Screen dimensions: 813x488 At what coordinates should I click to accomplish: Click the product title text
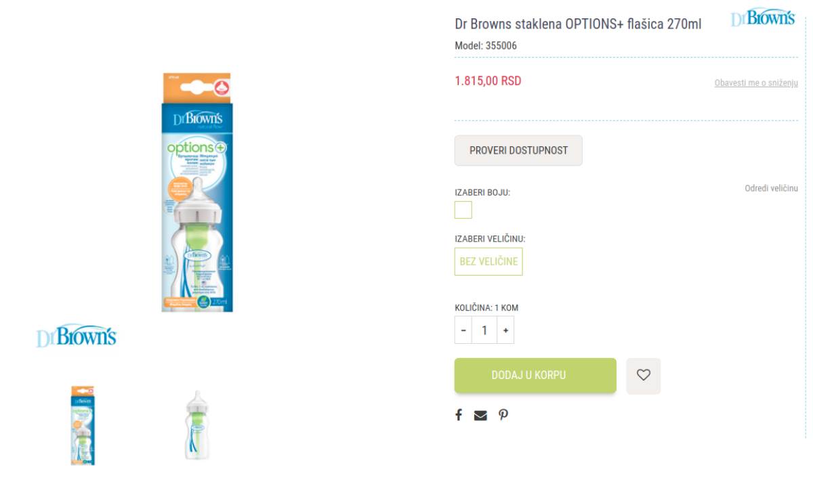pos(578,24)
